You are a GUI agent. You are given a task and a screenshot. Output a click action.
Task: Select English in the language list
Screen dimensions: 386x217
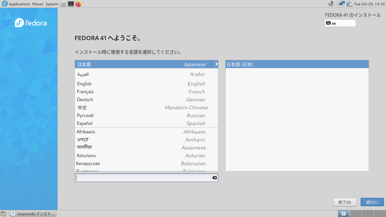pos(146,84)
